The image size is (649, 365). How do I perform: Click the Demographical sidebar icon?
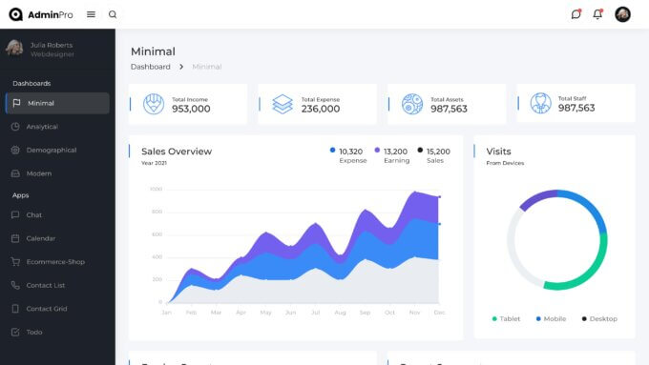(15, 150)
